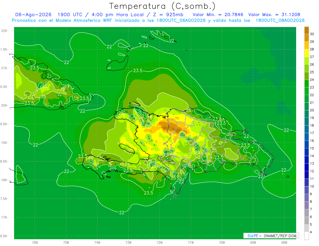Click 'Valor Min. = 20.7846' value
319x246 pixels.
coord(218,15)
